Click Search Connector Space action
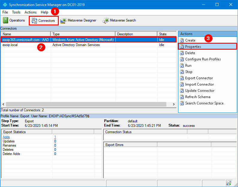This screenshot has width=238, height=187. pyautogui.click(x=204, y=103)
